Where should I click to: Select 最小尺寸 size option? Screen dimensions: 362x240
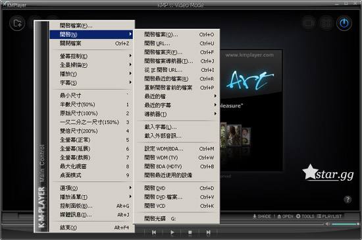point(92,95)
